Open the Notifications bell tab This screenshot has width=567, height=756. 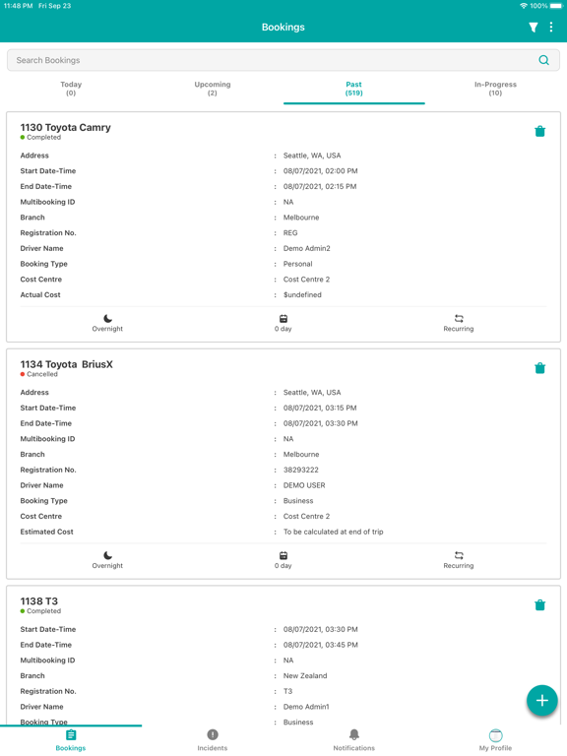(354, 740)
